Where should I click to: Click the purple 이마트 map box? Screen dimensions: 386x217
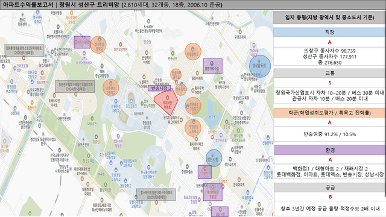pos(204,172)
